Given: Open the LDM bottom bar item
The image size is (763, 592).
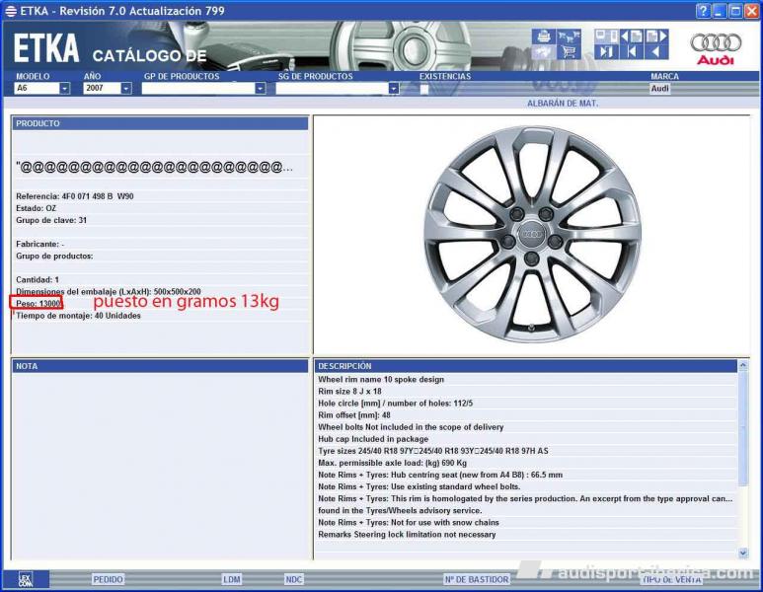Looking at the screenshot, I should 232,579.
